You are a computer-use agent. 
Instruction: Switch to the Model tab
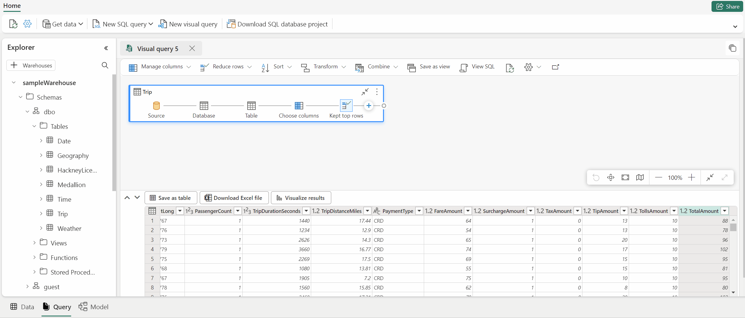click(x=93, y=307)
